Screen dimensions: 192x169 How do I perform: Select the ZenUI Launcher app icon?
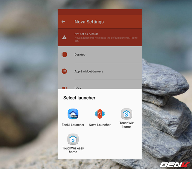[x=73, y=114]
